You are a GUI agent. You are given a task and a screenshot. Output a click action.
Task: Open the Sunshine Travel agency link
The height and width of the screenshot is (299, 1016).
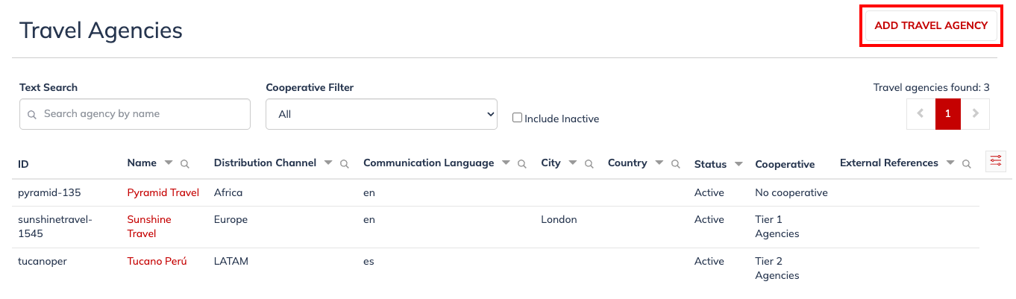pos(149,227)
